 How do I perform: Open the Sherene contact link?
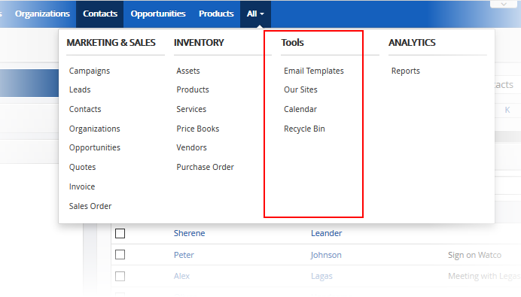point(190,233)
